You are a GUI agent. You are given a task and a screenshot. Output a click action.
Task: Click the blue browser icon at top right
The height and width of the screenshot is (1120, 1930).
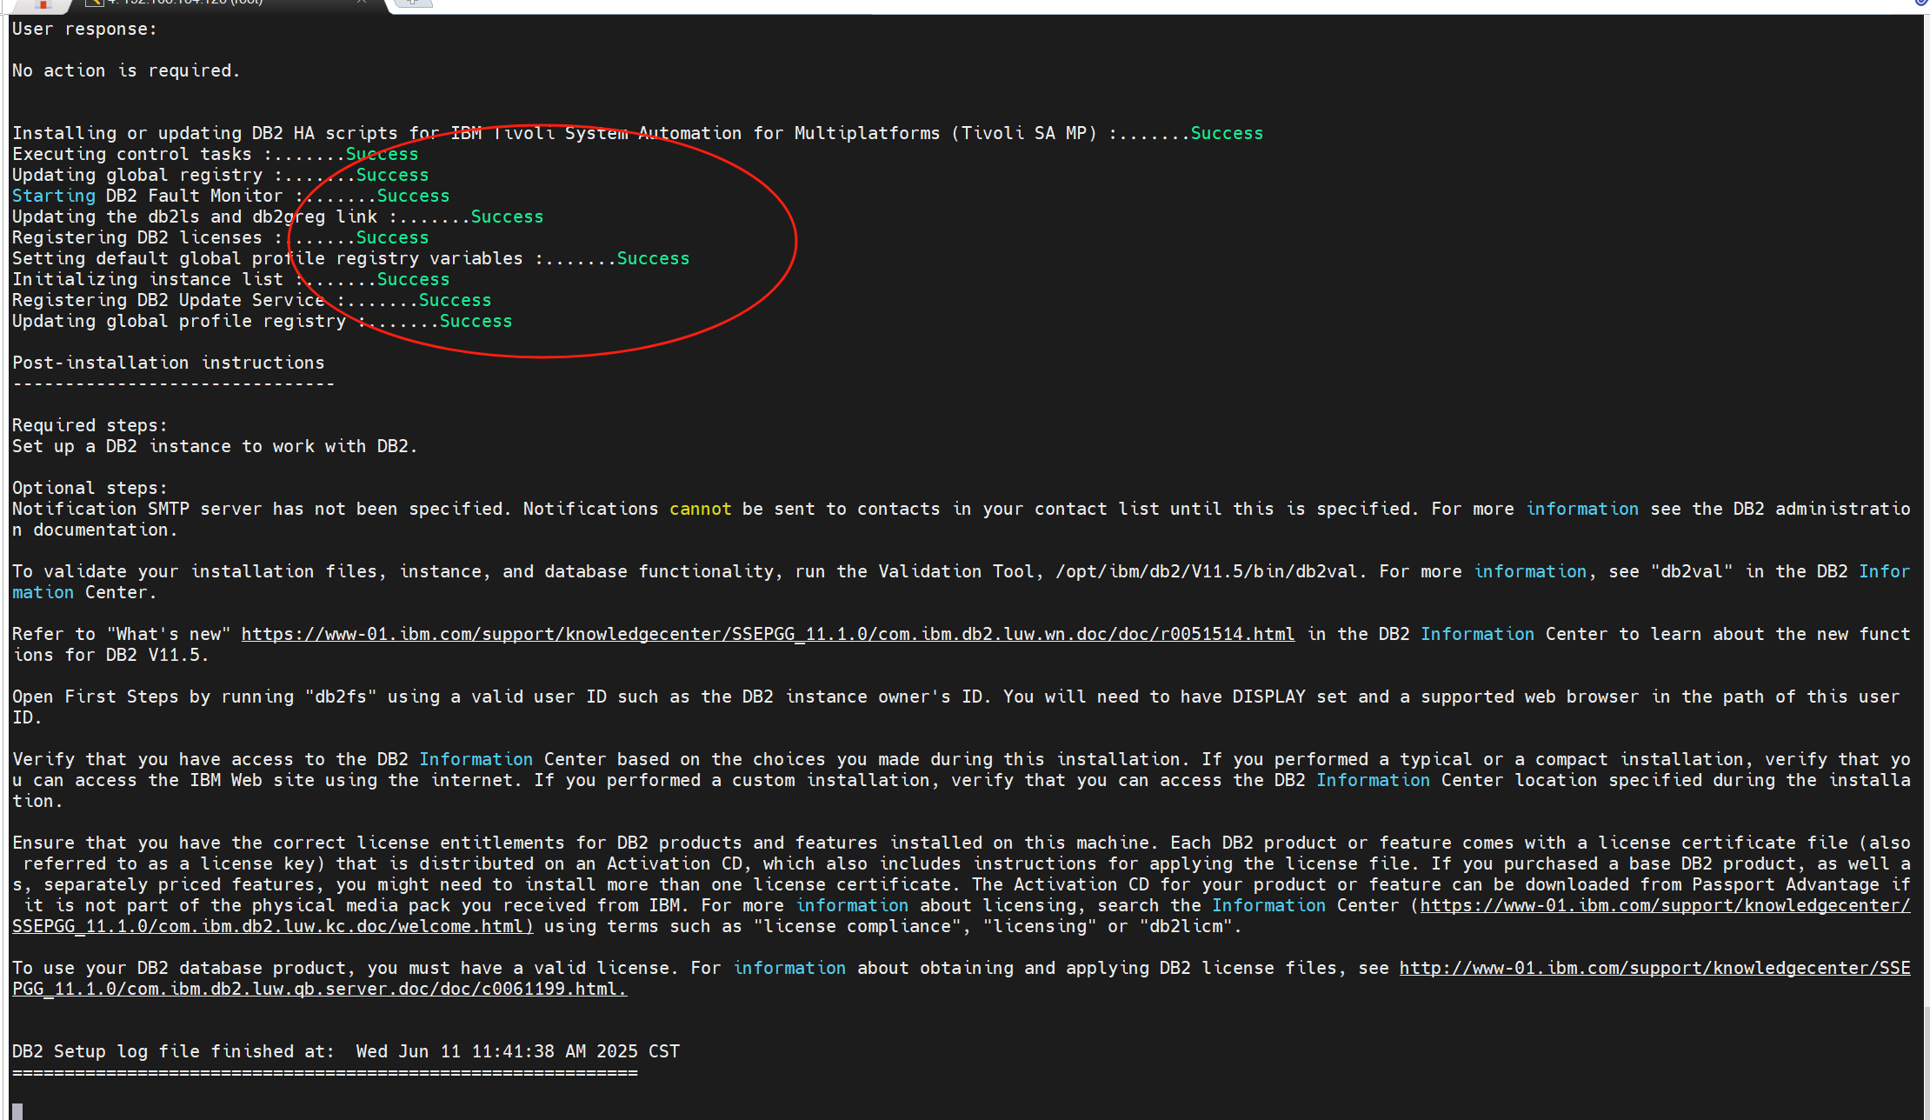click(1920, 3)
